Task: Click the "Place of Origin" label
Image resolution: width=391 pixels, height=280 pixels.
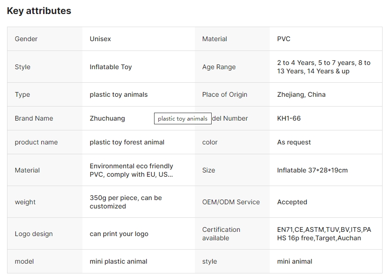Action: pos(224,94)
